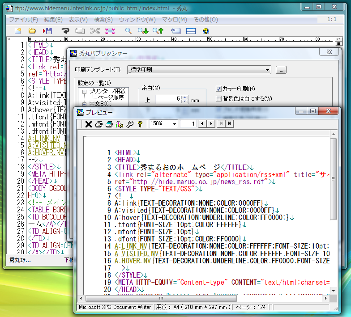Jump to first page in preview
Screen dimensions: 351x317
click(x=221, y=123)
